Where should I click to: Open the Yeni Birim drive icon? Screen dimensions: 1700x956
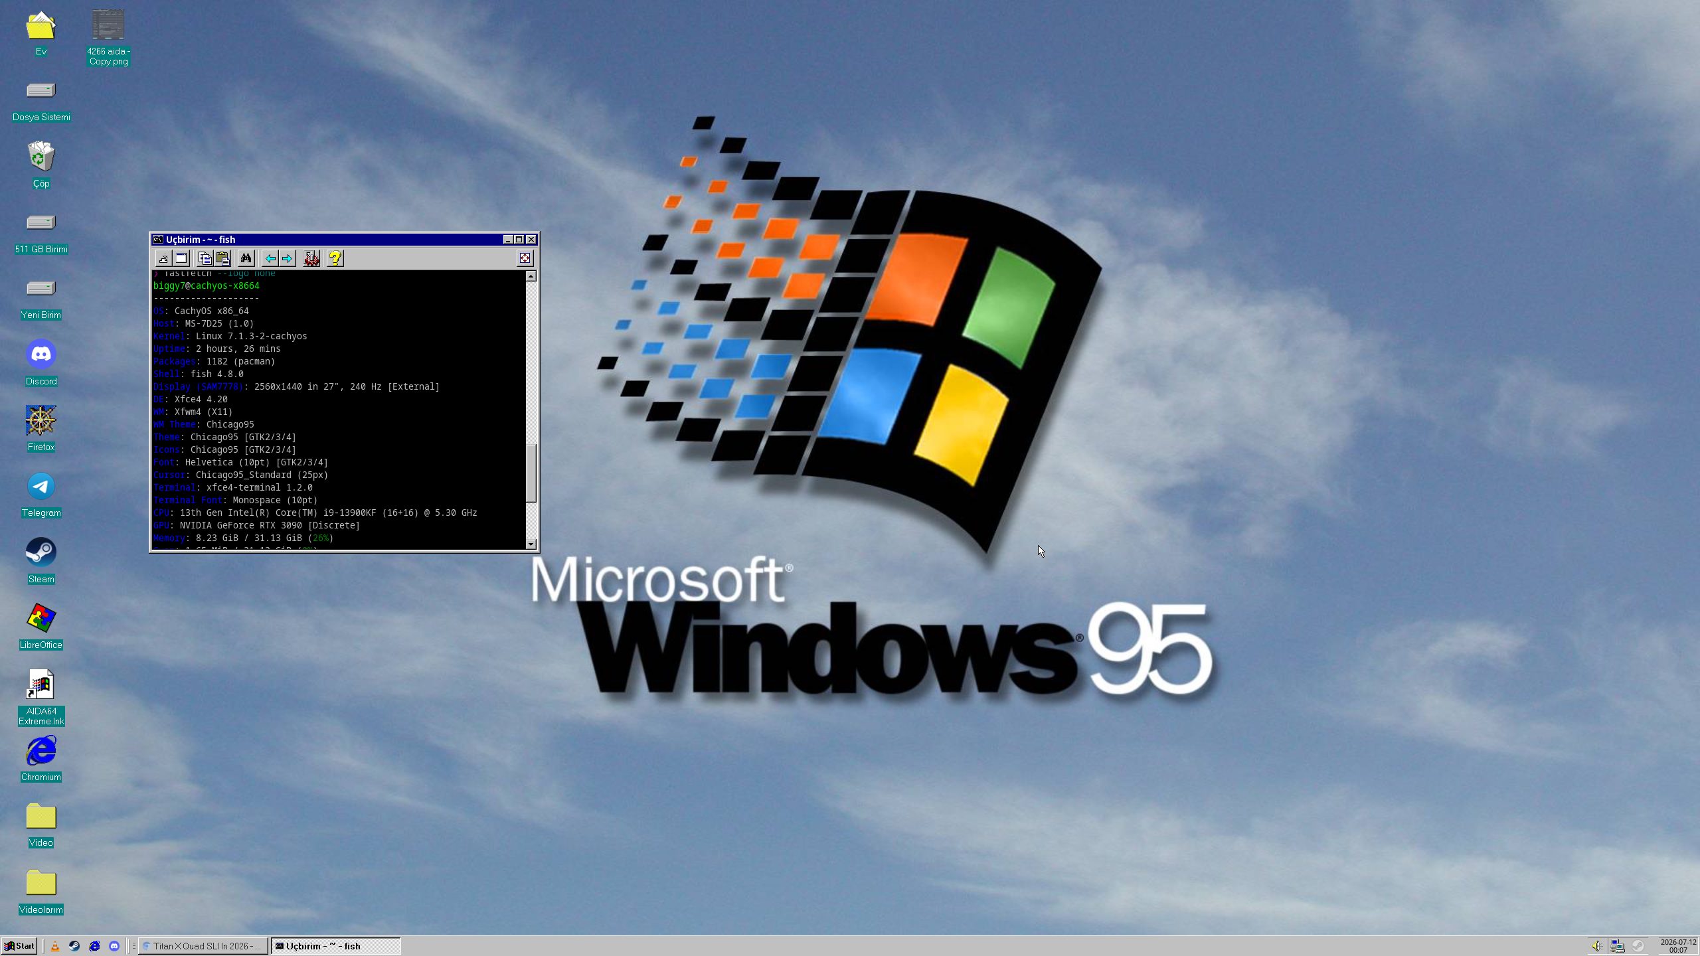coord(41,299)
